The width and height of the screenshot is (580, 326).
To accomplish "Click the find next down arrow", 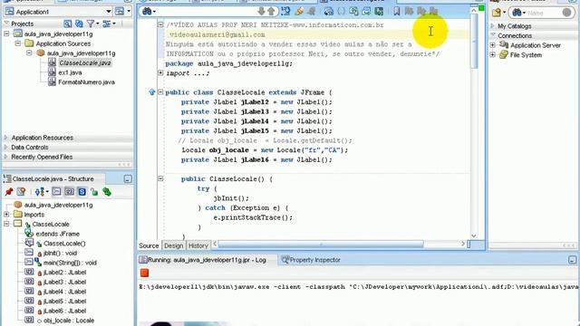I will [x=261, y=12].
